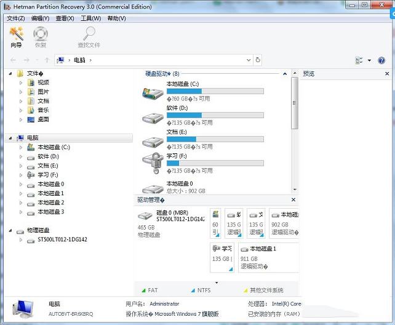Select the 文档 (E:) drive icon in list
The height and width of the screenshot is (325, 395).
click(153, 142)
